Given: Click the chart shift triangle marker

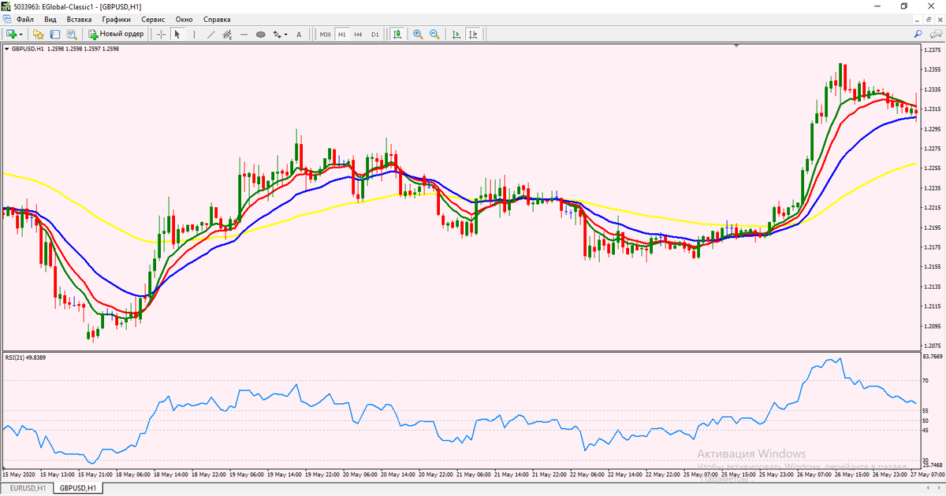Looking at the screenshot, I should [737, 46].
